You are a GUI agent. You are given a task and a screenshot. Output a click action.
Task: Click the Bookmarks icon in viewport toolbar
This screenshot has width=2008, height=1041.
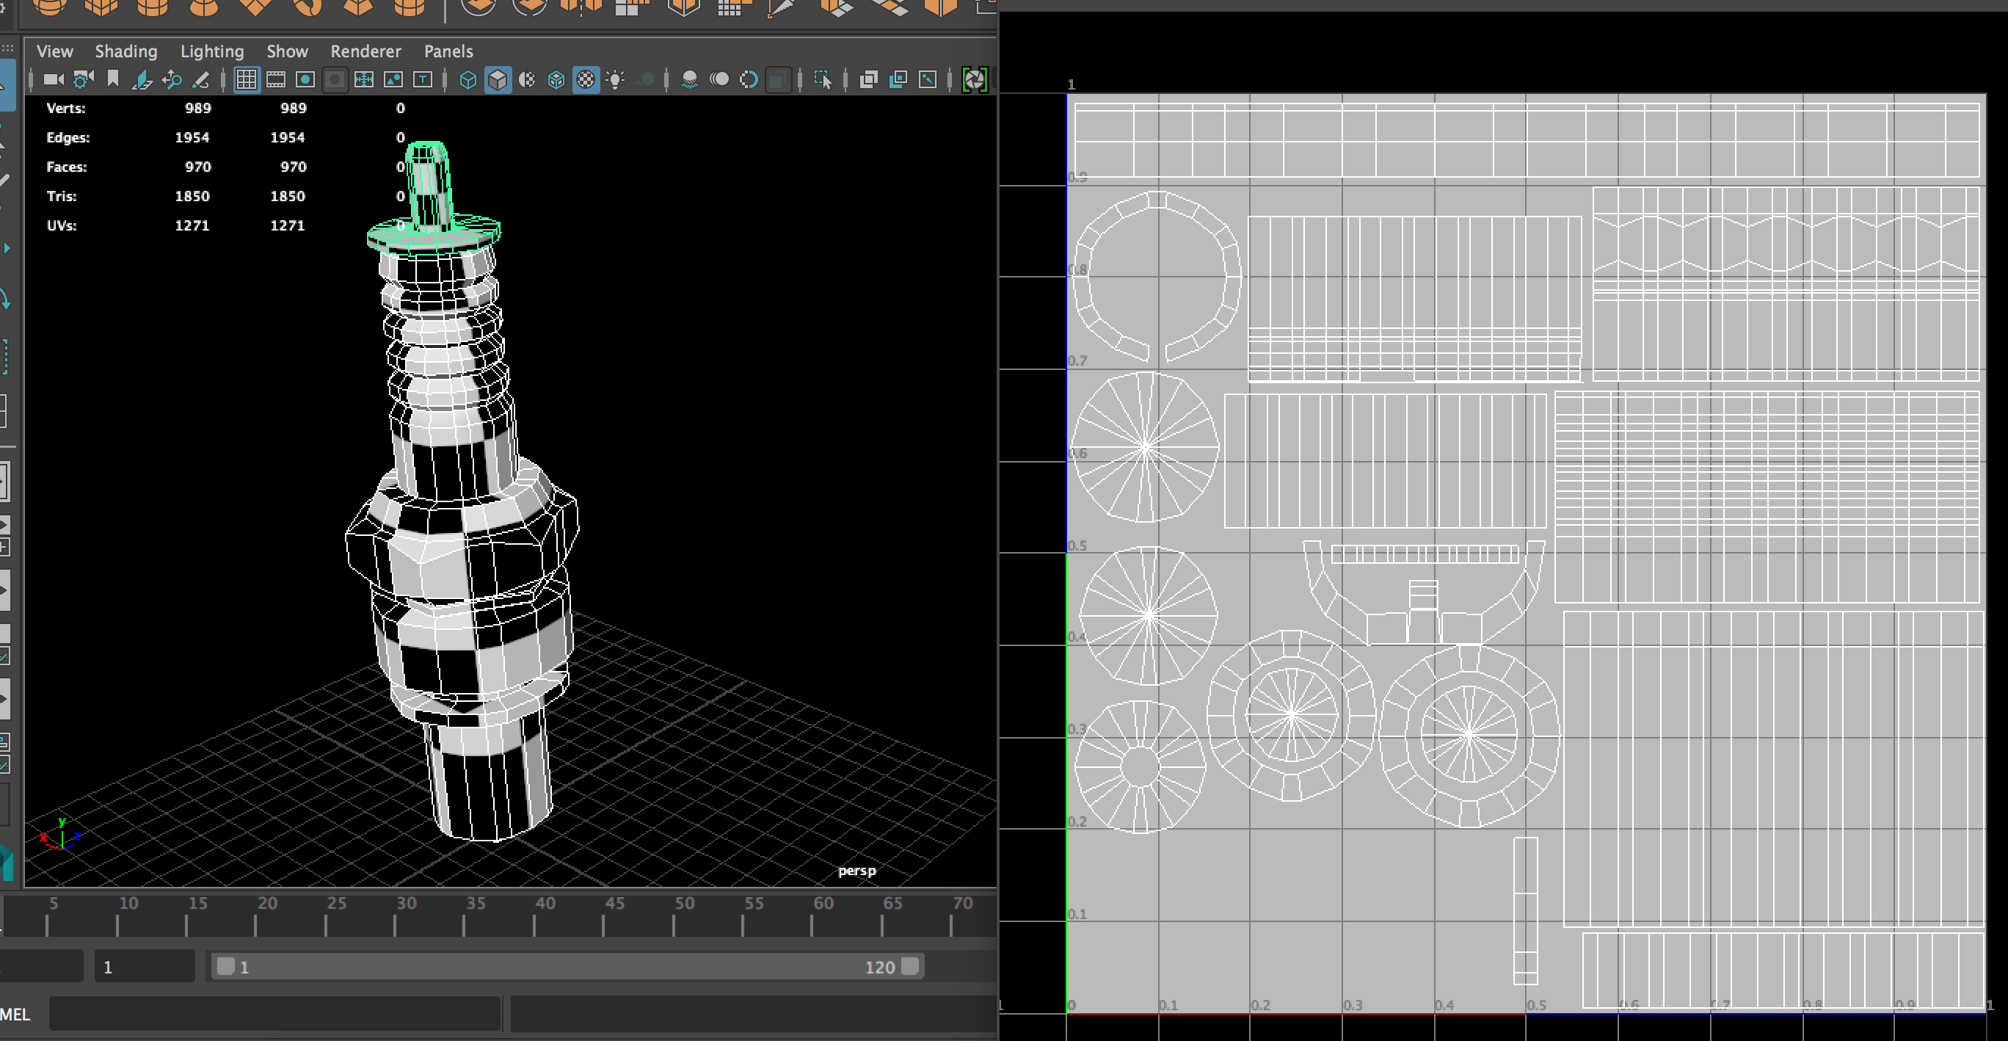tap(113, 79)
